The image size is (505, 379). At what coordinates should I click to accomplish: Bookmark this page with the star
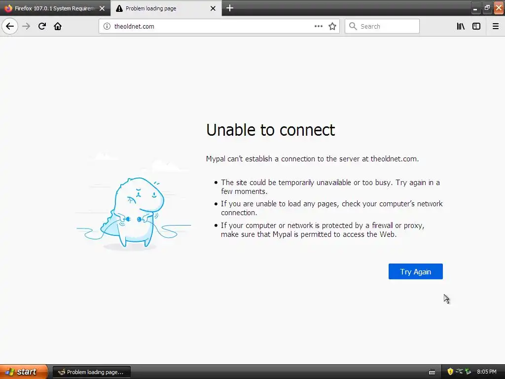(x=332, y=26)
